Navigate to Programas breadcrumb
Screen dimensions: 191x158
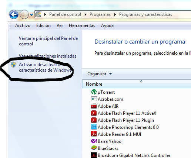coord(100,14)
